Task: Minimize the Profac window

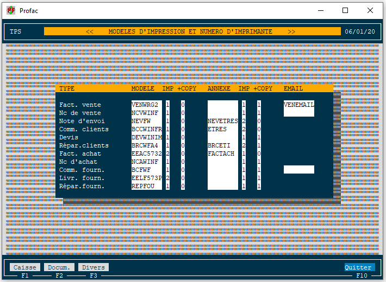Action: click(x=320, y=10)
